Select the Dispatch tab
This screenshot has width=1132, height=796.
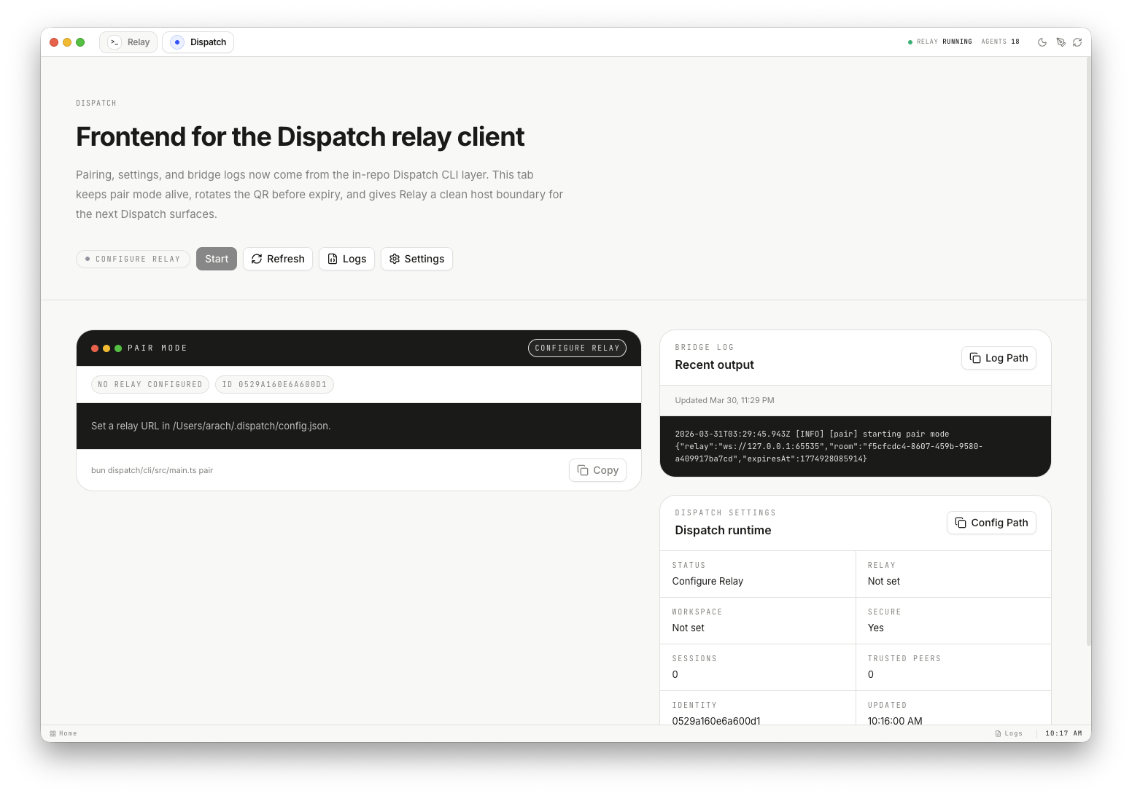point(198,42)
